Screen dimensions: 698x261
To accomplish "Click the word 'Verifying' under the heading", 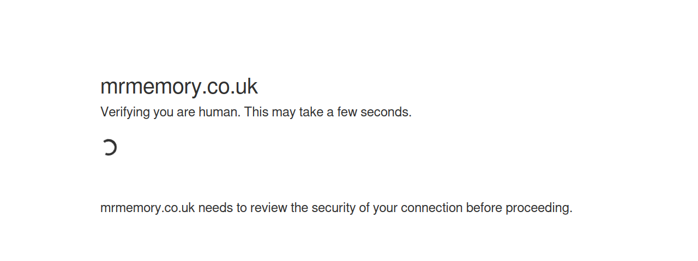I will (125, 113).
